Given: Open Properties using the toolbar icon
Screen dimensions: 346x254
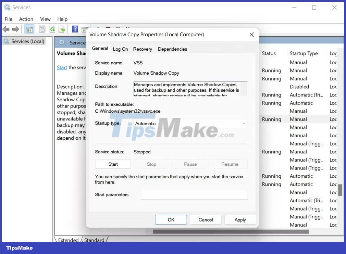Looking at the screenshot, I should click(x=42, y=29).
